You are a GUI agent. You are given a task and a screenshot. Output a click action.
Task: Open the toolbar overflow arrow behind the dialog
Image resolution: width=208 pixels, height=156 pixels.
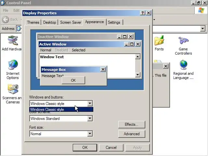point(154,20)
